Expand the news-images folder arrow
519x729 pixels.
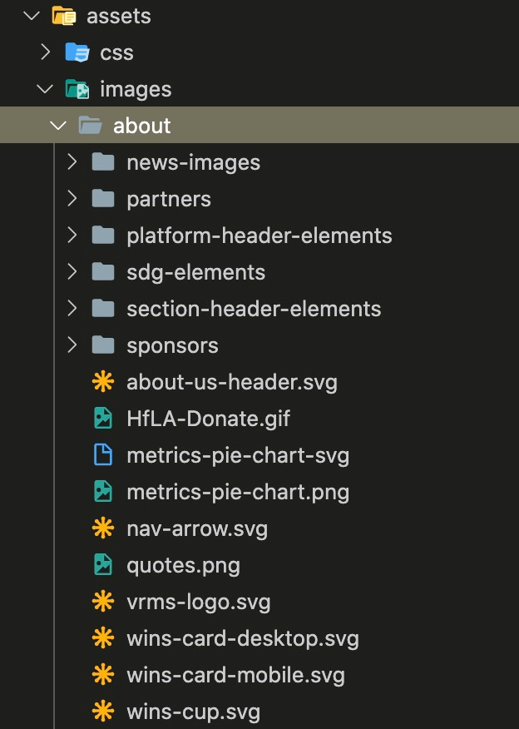(x=72, y=162)
